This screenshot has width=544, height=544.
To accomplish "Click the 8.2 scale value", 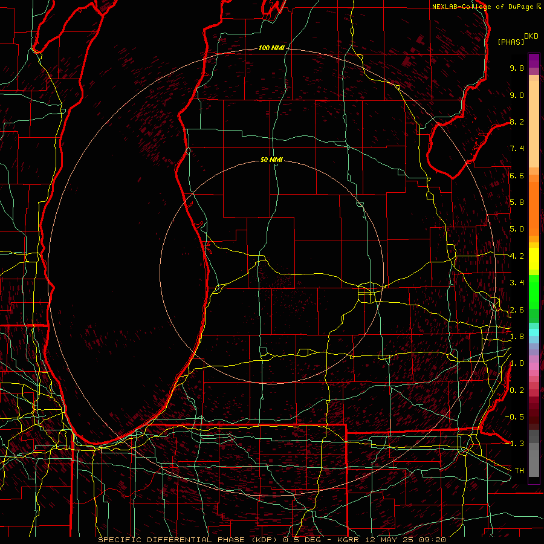I will [517, 121].
